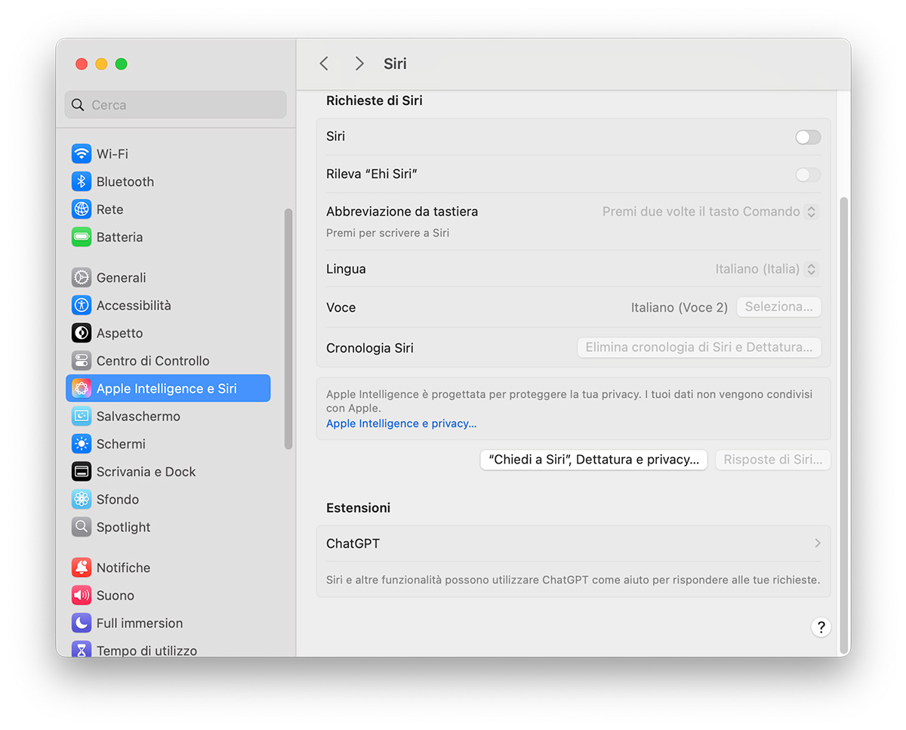
Task: Select the Bluetooth label
Action: click(125, 182)
